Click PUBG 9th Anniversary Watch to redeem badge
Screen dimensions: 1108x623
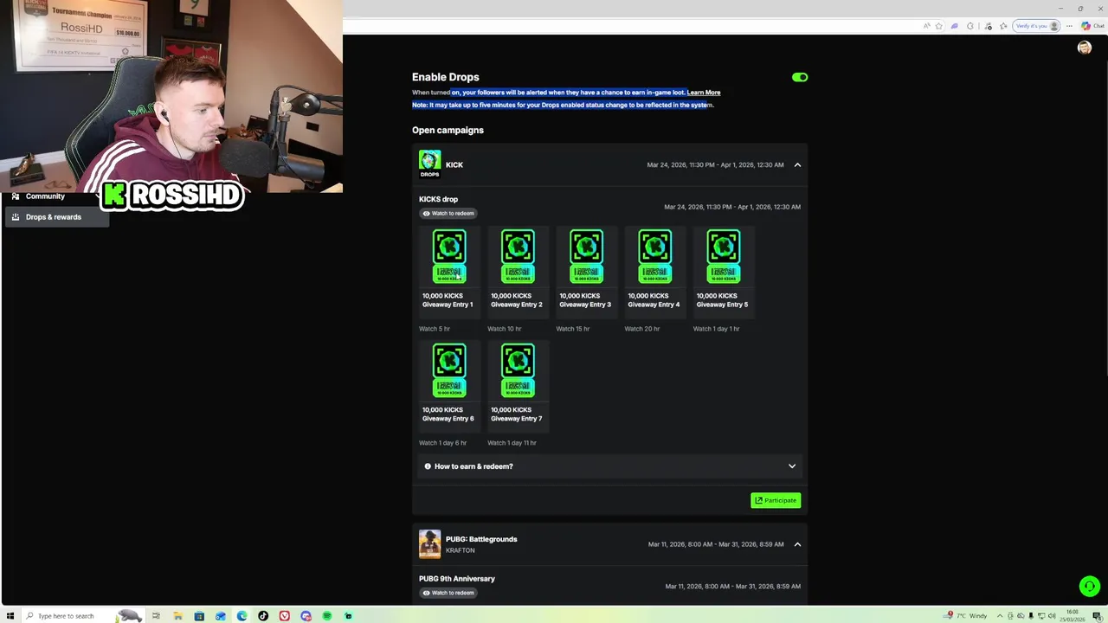coord(448,593)
